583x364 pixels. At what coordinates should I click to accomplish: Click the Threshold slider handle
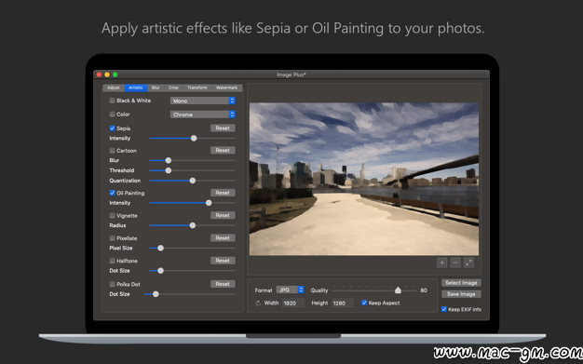click(x=169, y=170)
